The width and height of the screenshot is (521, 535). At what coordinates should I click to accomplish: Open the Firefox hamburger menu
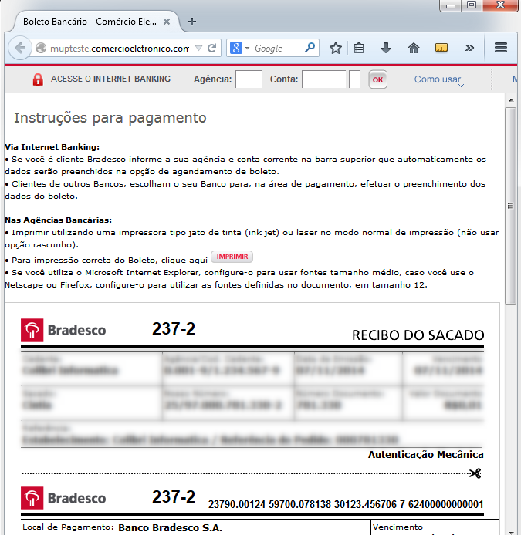500,48
